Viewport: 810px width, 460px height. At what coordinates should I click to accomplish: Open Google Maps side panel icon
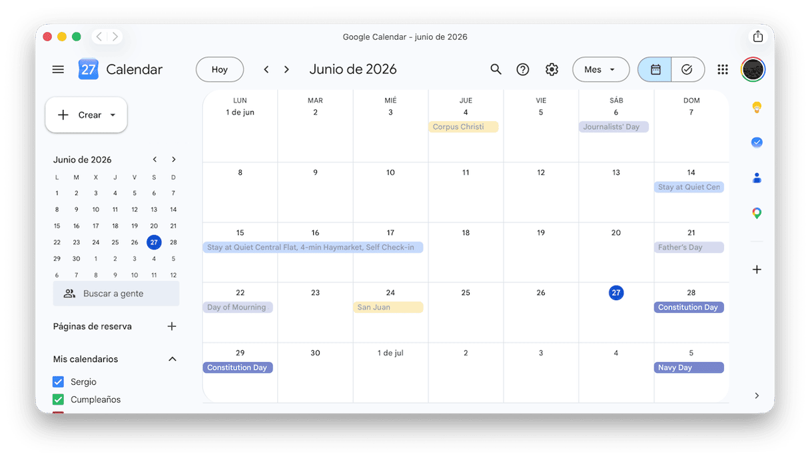pos(757,213)
